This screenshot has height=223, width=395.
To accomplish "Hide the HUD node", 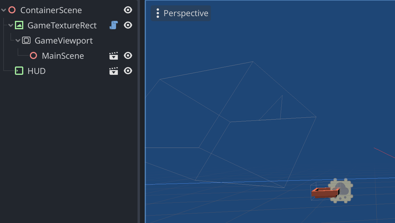I will pyautogui.click(x=128, y=71).
